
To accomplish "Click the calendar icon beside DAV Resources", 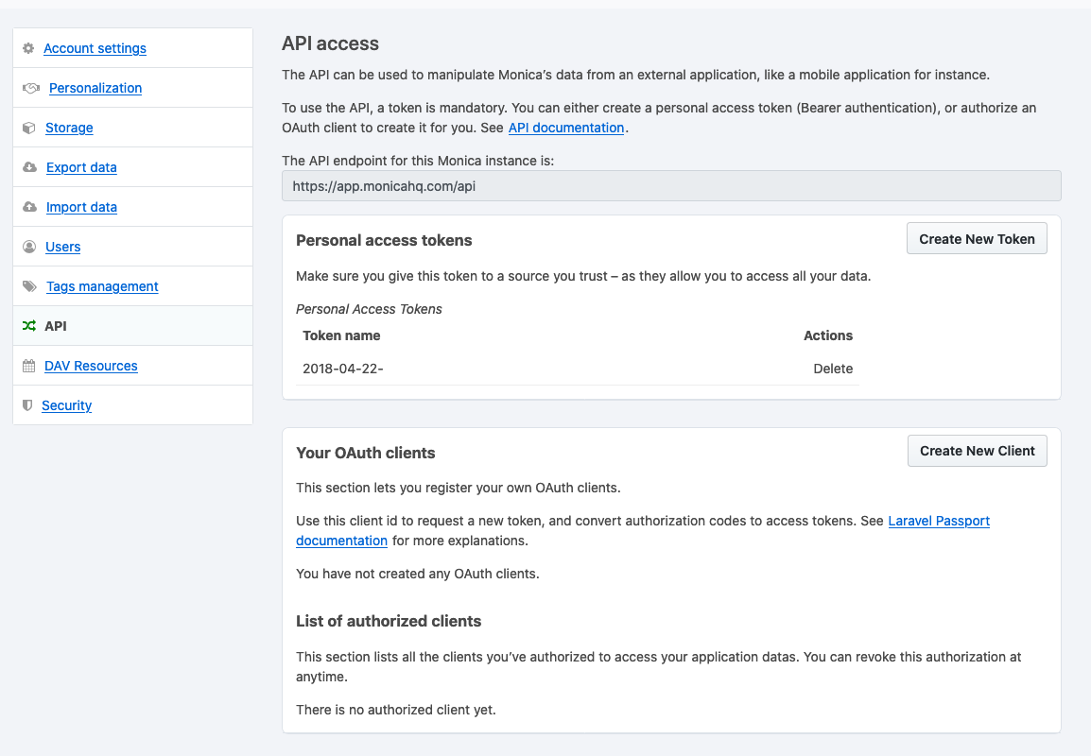I will [28, 365].
